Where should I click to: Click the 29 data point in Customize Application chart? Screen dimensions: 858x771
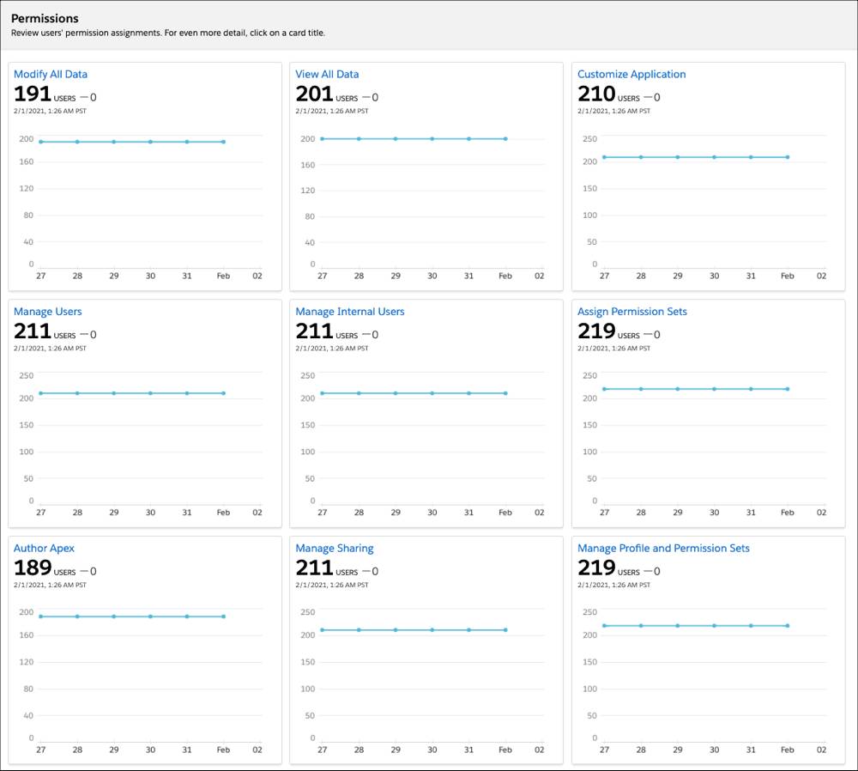(678, 157)
